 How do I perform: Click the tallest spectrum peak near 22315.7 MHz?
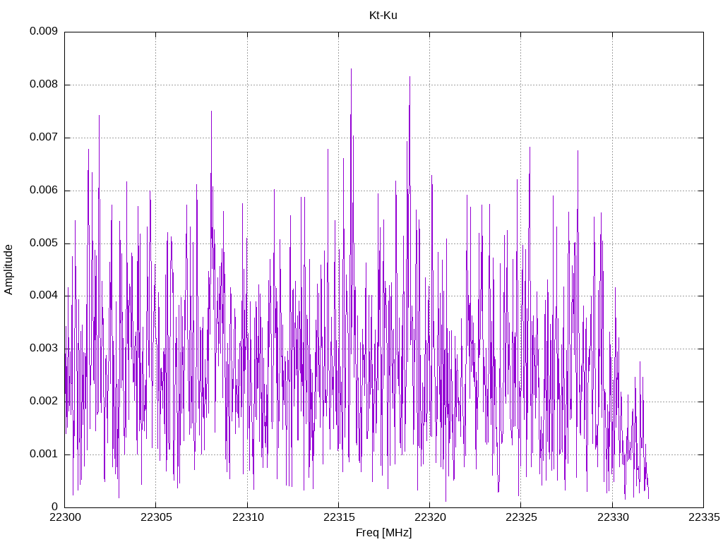click(352, 69)
